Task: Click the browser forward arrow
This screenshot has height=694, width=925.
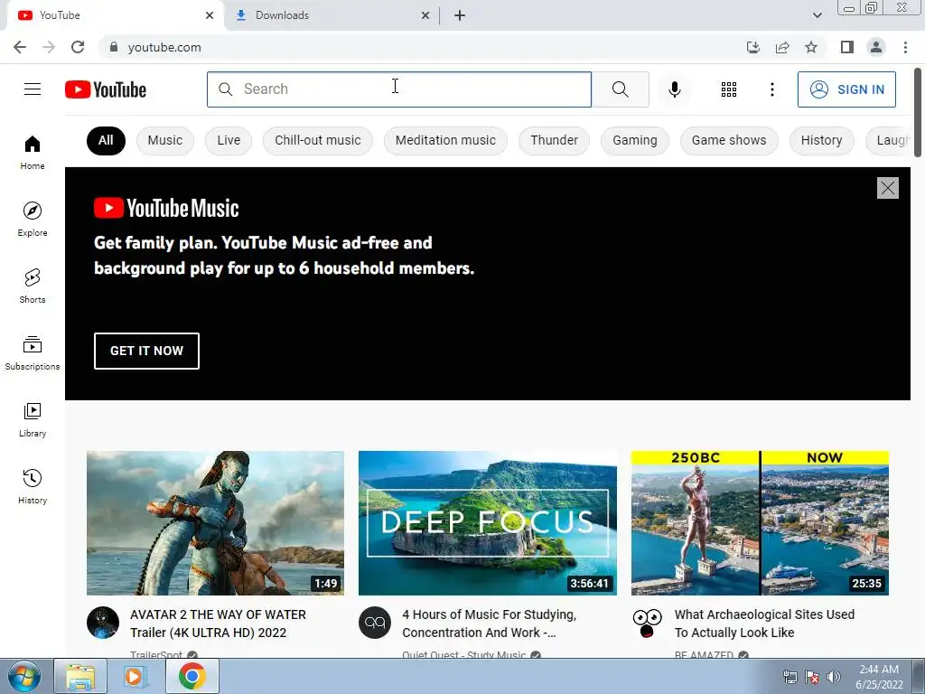Action: tap(49, 47)
